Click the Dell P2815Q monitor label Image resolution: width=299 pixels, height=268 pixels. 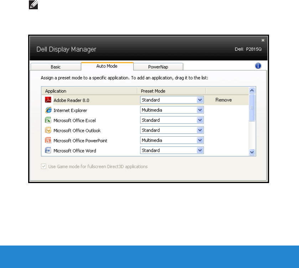point(248,49)
